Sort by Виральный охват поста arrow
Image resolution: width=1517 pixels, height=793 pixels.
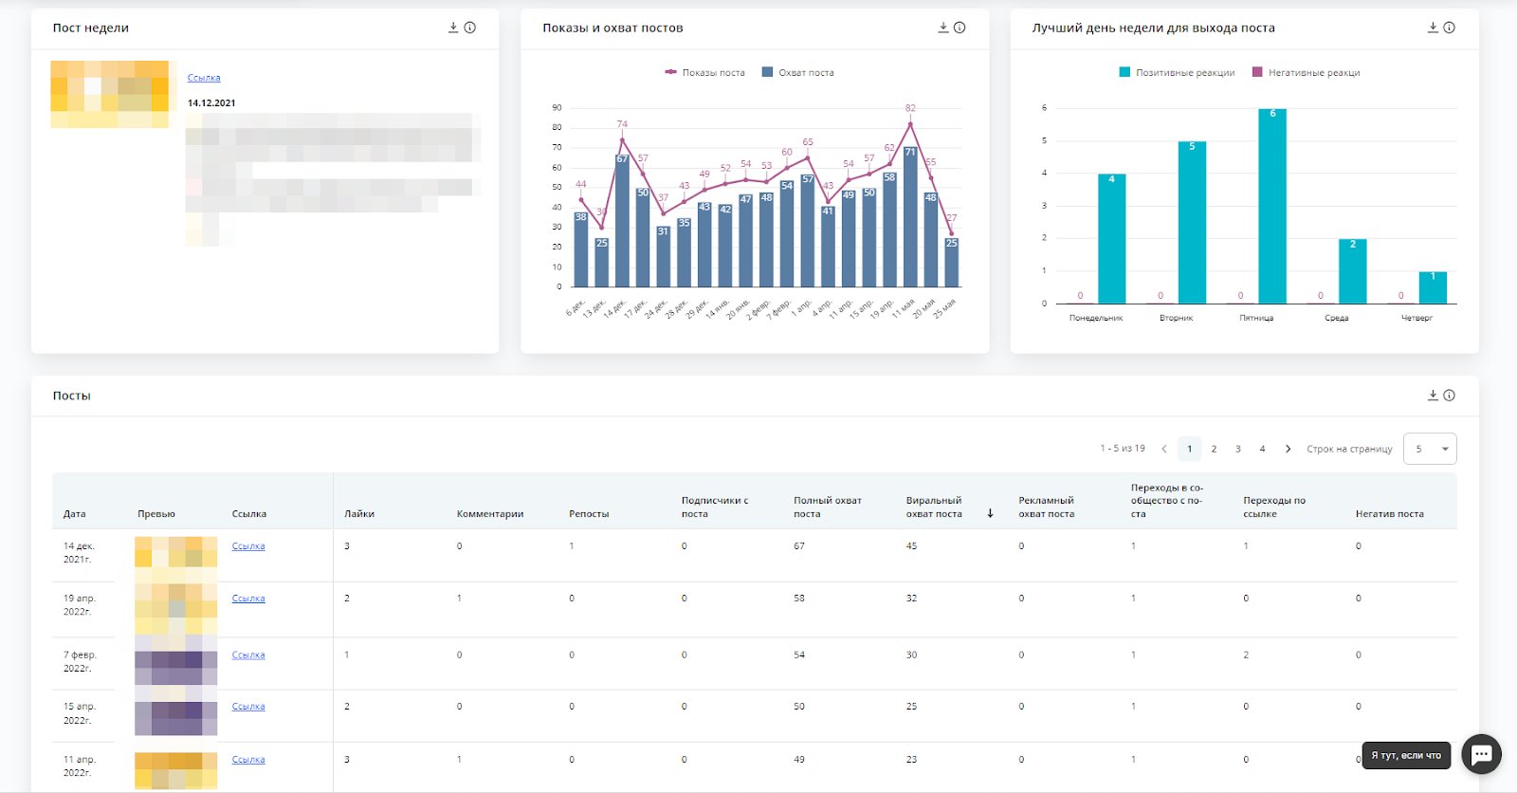click(990, 513)
